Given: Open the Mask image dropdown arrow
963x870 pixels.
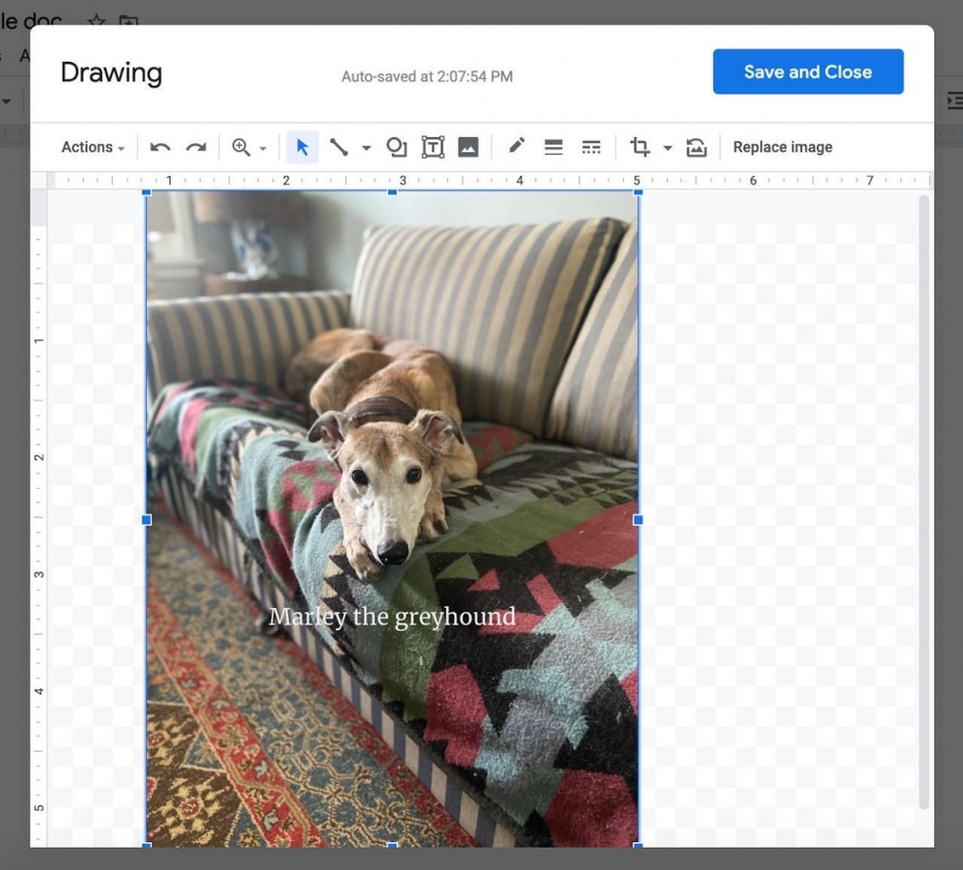Looking at the screenshot, I should click(666, 146).
